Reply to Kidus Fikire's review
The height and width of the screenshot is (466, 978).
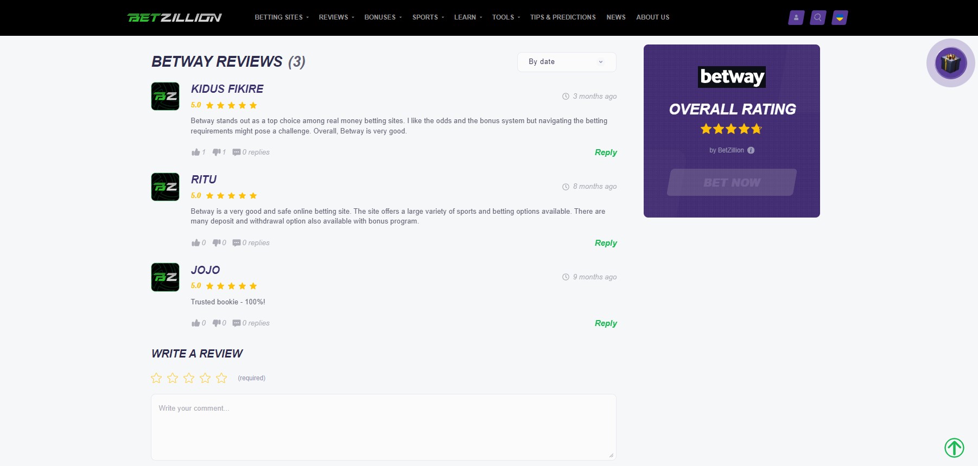coord(606,152)
